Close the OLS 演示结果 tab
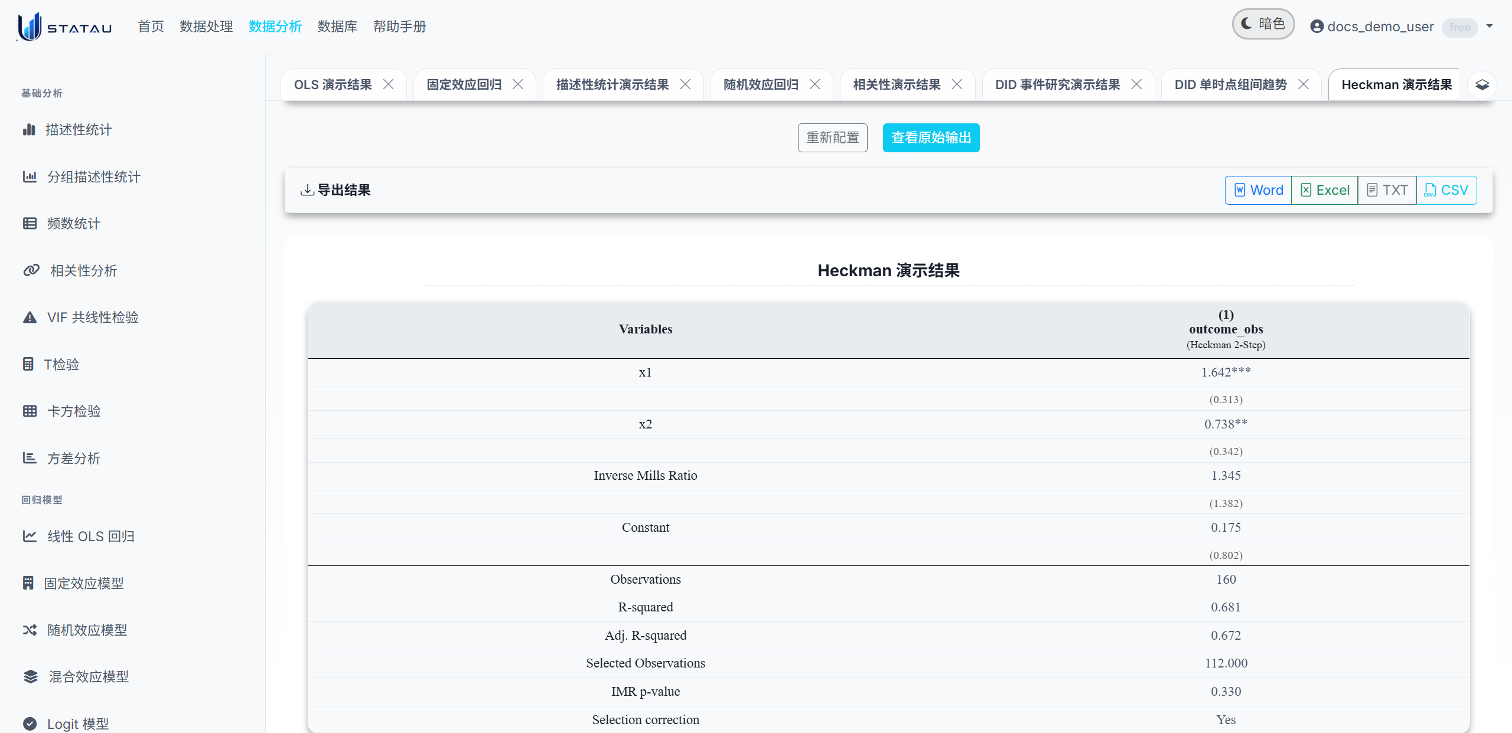 (389, 84)
